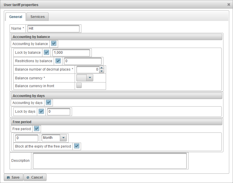The image size is (233, 183).
Task: Decrease the balance decimal places with down arrow
Action: 101,71
